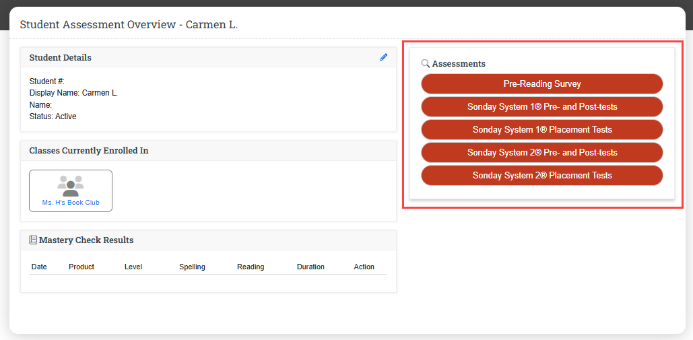This screenshot has width=693, height=340.
Task: Select the Level column header
Action: point(133,267)
